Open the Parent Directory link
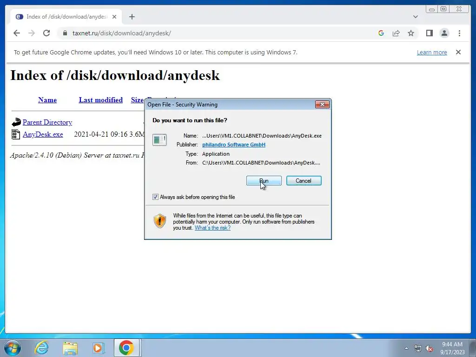This screenshot has width=476, height=357. click(47, 122)
